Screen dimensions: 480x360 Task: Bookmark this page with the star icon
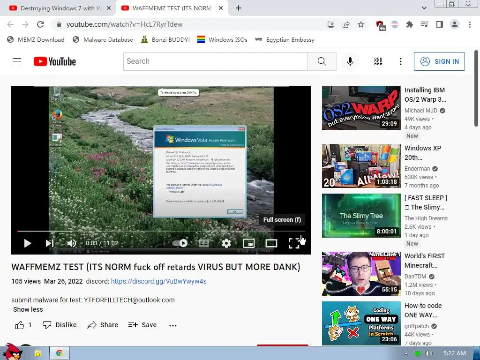pyautogui.click(x=361, y=24)
